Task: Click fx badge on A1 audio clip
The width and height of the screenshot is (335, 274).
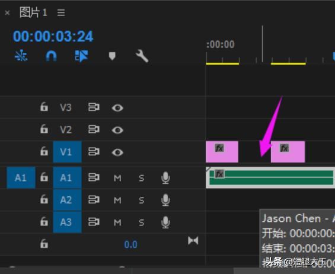Action: point(219,174)
